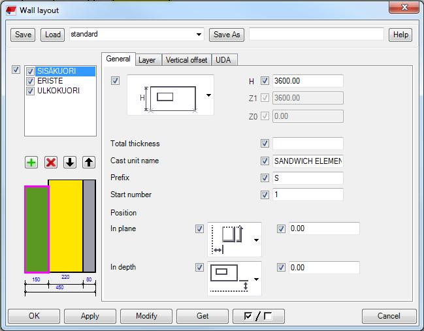Viewport: 424px width, 331px height.
Task: Toggle ULKOKUORI layer checkbox
Action: pyautogui.click(x=30, y=91)
